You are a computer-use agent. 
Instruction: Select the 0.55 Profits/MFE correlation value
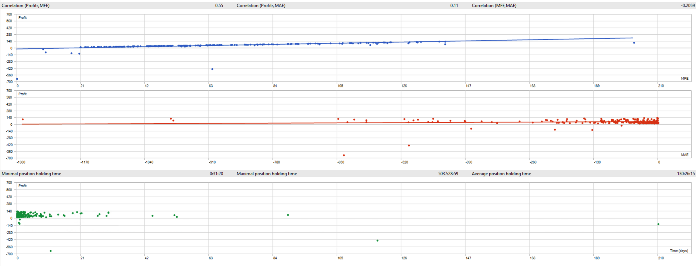click(219, 6)
